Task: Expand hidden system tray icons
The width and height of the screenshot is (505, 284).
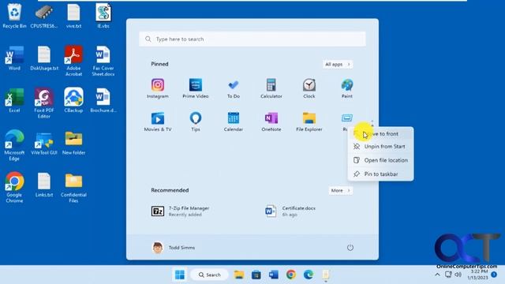Action: pos(437,275)
